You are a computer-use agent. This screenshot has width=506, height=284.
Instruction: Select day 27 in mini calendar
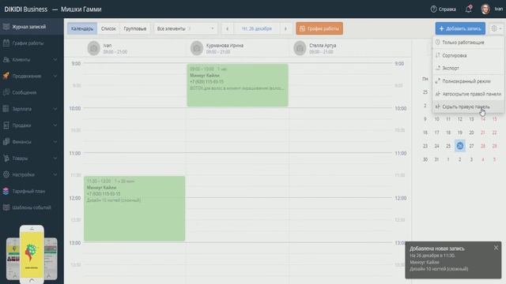[x=471, y=146]
